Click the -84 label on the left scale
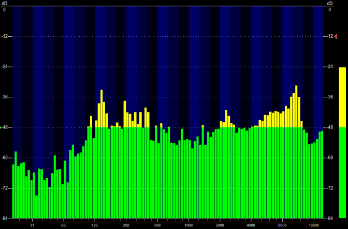348x229 pixels. coord(4,219)
